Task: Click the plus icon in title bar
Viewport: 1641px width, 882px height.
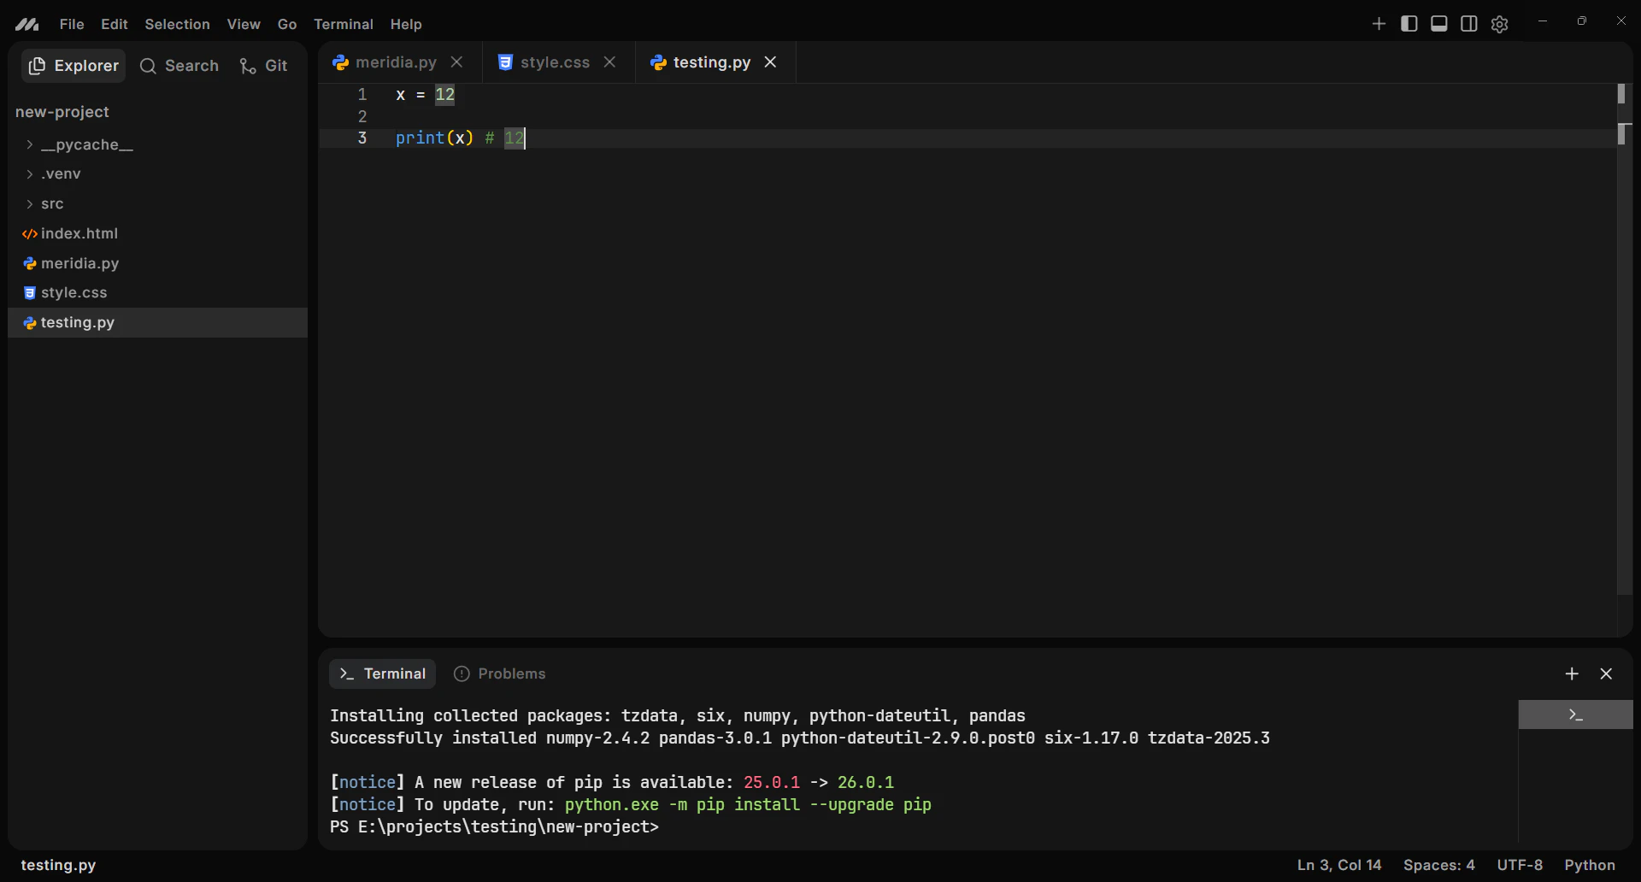Action: pyautogui.click(x=1379, y=24)
